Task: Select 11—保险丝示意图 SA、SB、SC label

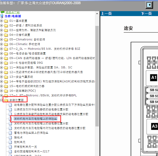Action: pyautogui.click(x=41, y=67)
